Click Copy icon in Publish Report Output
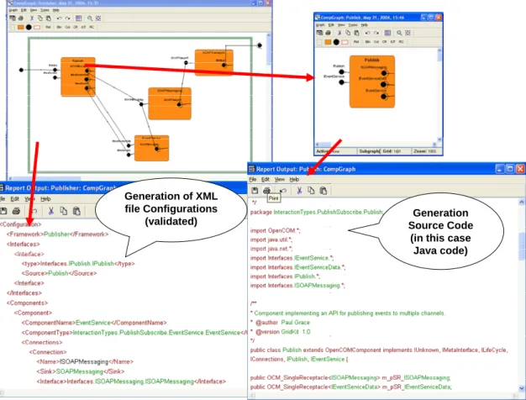The image size is (526, 400). tap(311, 191)
